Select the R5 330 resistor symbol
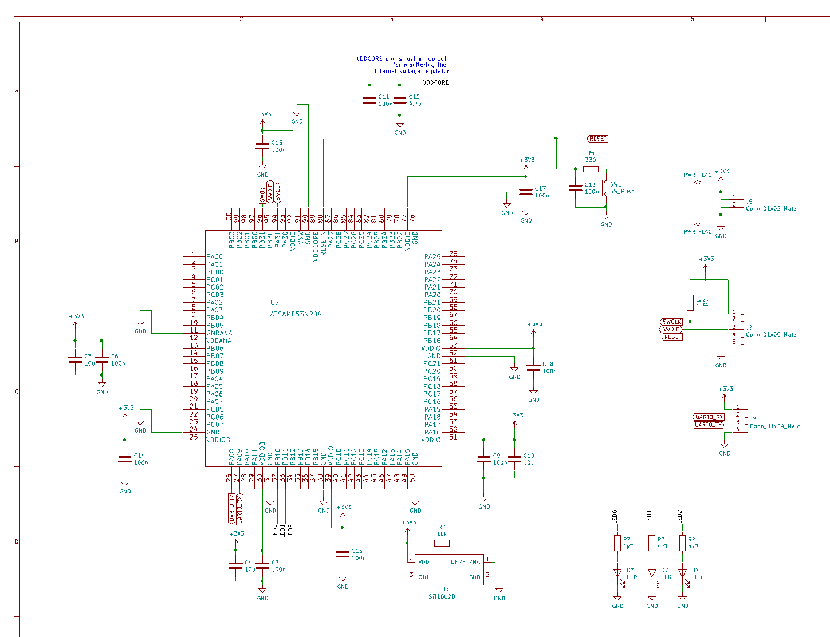830x637 pixels. (589, 169)
